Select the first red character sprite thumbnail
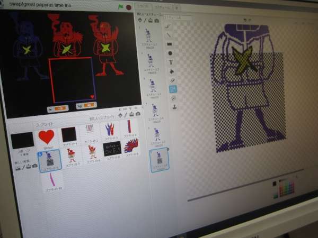 [x=72, y=158]
